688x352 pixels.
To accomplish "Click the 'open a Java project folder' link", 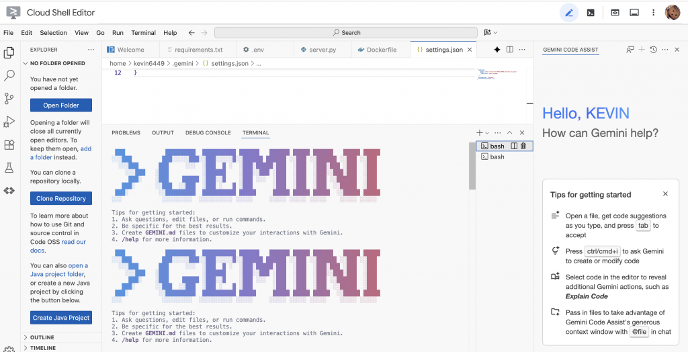I will (x=59, y=270).
